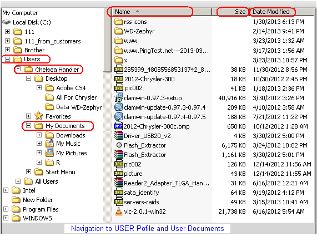
Task: Select the My Music folder icon
Action: pos(49,144)
